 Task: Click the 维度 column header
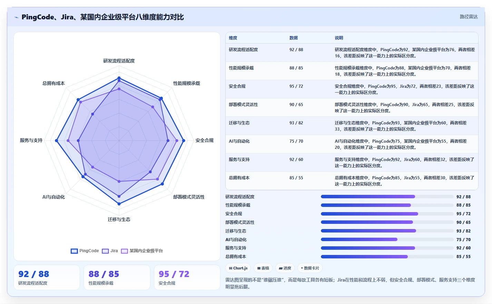[x=233, y=38]
